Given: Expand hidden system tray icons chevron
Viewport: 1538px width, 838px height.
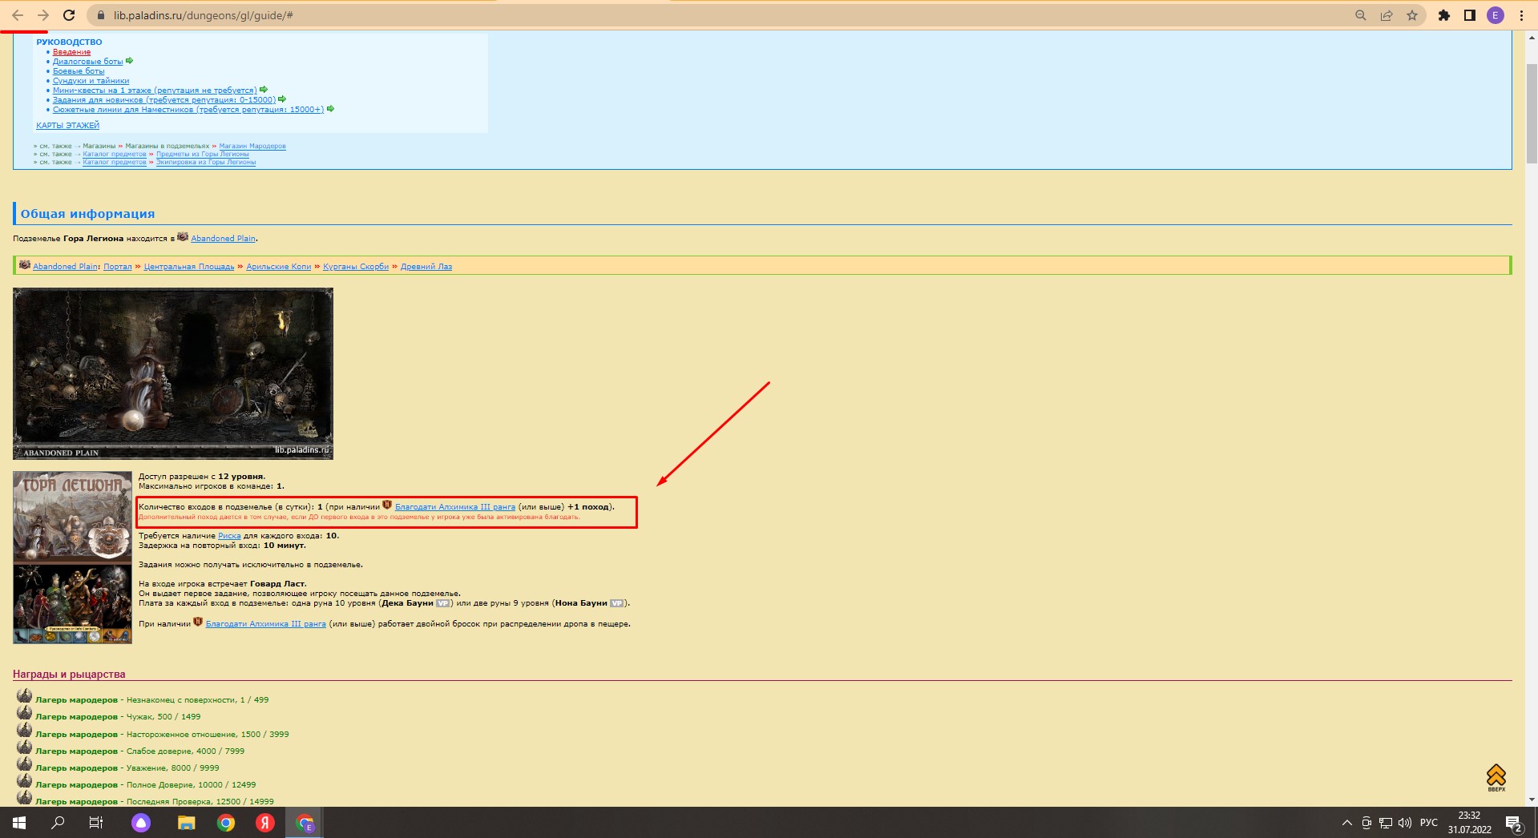Looking at the screenshot, I should pos(1346,823).
